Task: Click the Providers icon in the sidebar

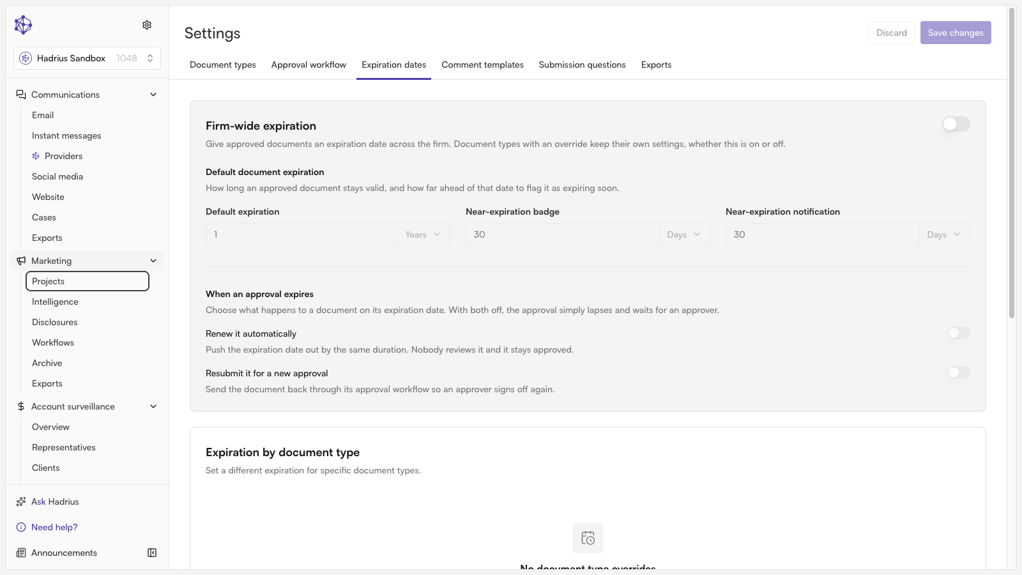Action: (36, 156)
